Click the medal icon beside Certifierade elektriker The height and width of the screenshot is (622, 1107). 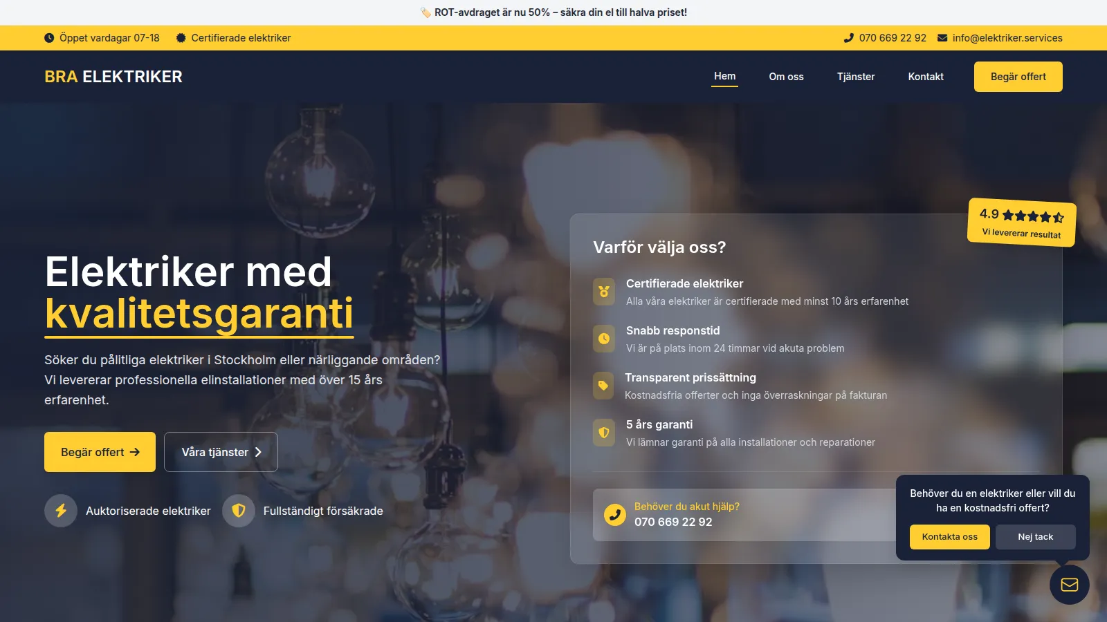click(x=604, y=292)
